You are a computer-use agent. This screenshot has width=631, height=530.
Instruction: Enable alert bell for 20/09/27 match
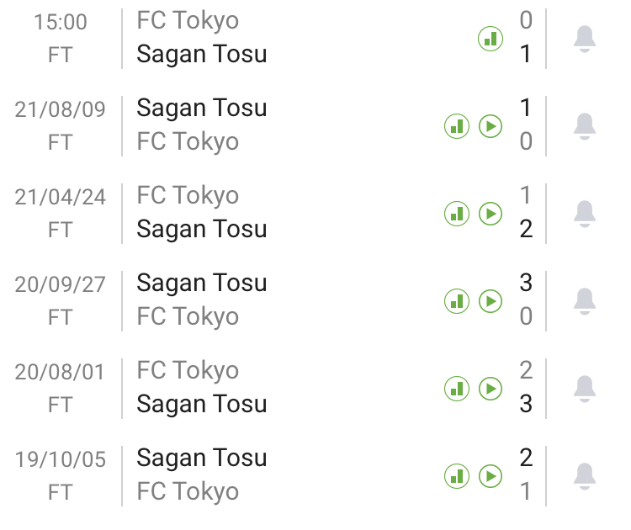pos(585,301)
